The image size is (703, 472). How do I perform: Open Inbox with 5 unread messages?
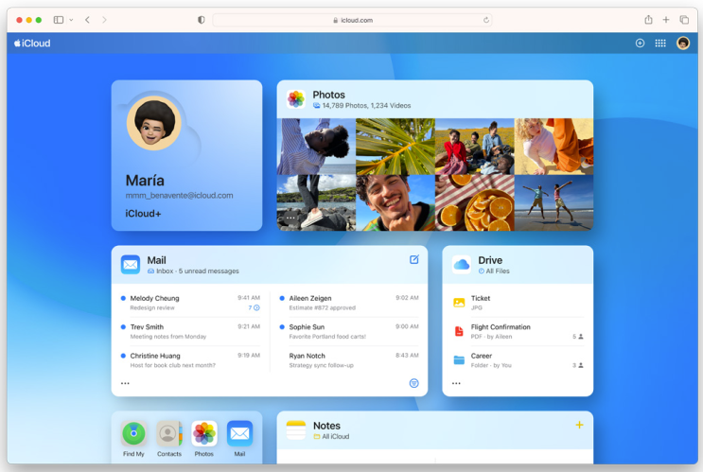(x=193, y=271)
